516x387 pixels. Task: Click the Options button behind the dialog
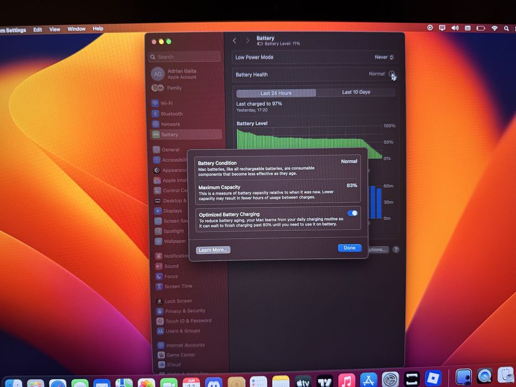click(377, 249)
